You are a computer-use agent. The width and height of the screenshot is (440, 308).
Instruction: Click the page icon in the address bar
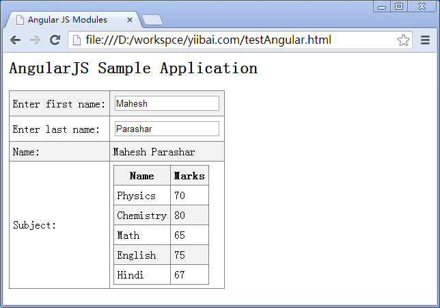pos(77,40)
